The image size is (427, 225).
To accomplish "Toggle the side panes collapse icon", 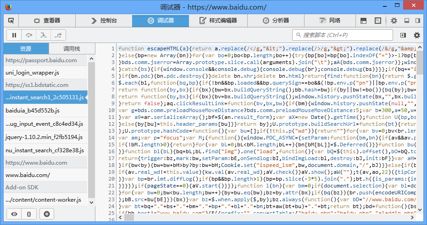I will tap(403, 35).
